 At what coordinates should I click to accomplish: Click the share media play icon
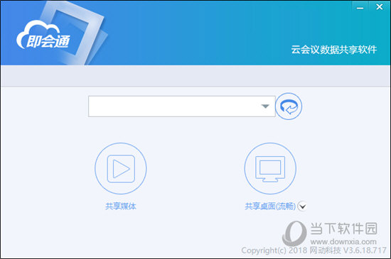(121, 168)
